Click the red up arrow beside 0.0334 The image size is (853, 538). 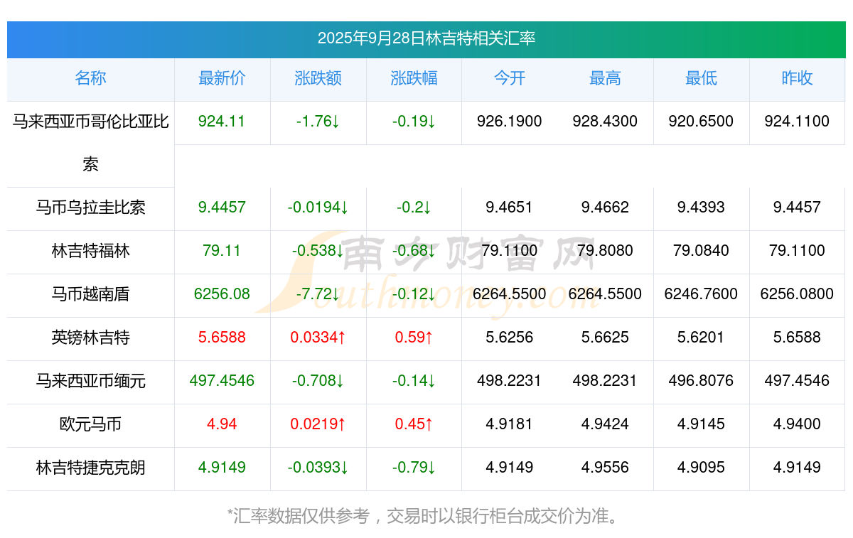[x=341, y=338]
